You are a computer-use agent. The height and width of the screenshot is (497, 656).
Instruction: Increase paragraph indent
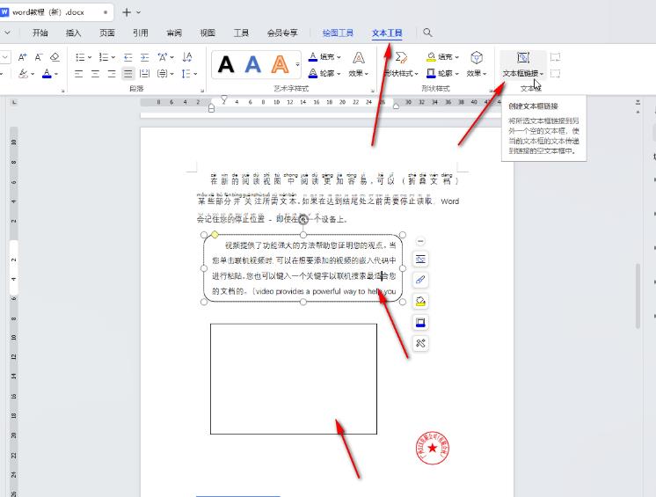145,57
